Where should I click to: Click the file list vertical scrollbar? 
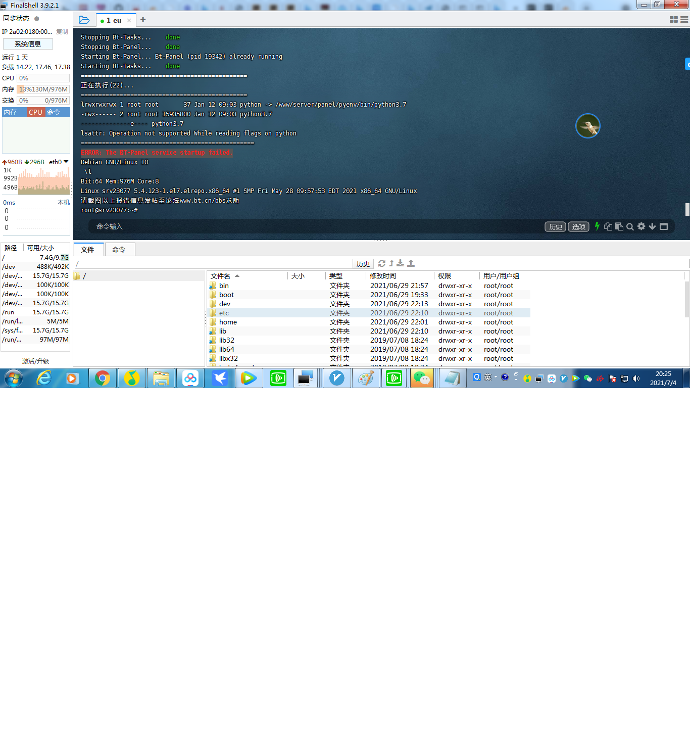click(686, 299)
